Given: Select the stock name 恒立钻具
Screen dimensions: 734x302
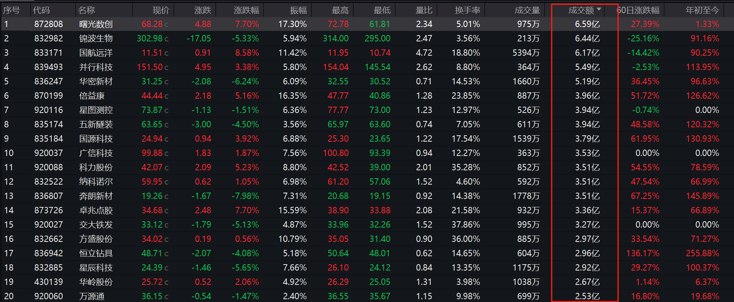Looking at the screenshot, I should (x=96, y=253).
